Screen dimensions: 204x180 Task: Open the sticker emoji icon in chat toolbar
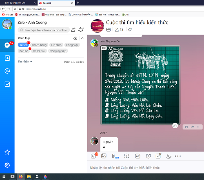(93, 156)
